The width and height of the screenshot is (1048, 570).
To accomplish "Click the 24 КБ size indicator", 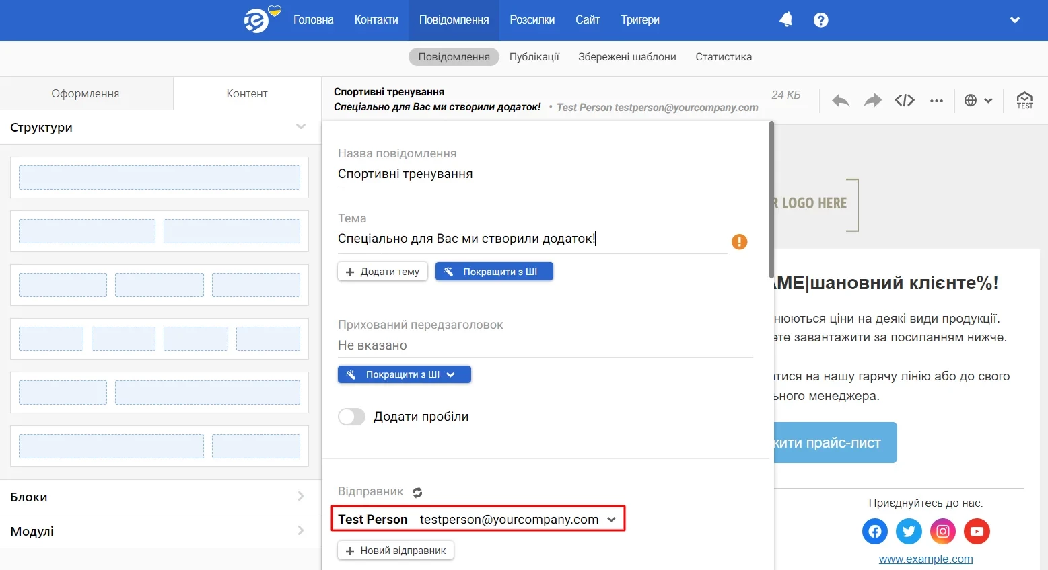I will coord(785,95).
